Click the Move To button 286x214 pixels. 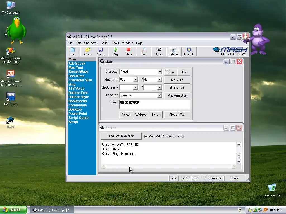(177, 80)
